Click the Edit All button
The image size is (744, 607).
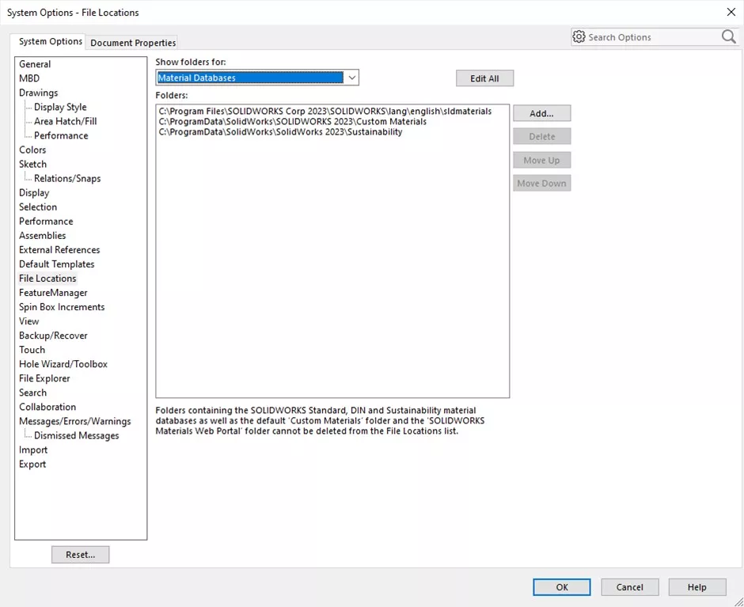click(x=484, y=78)
